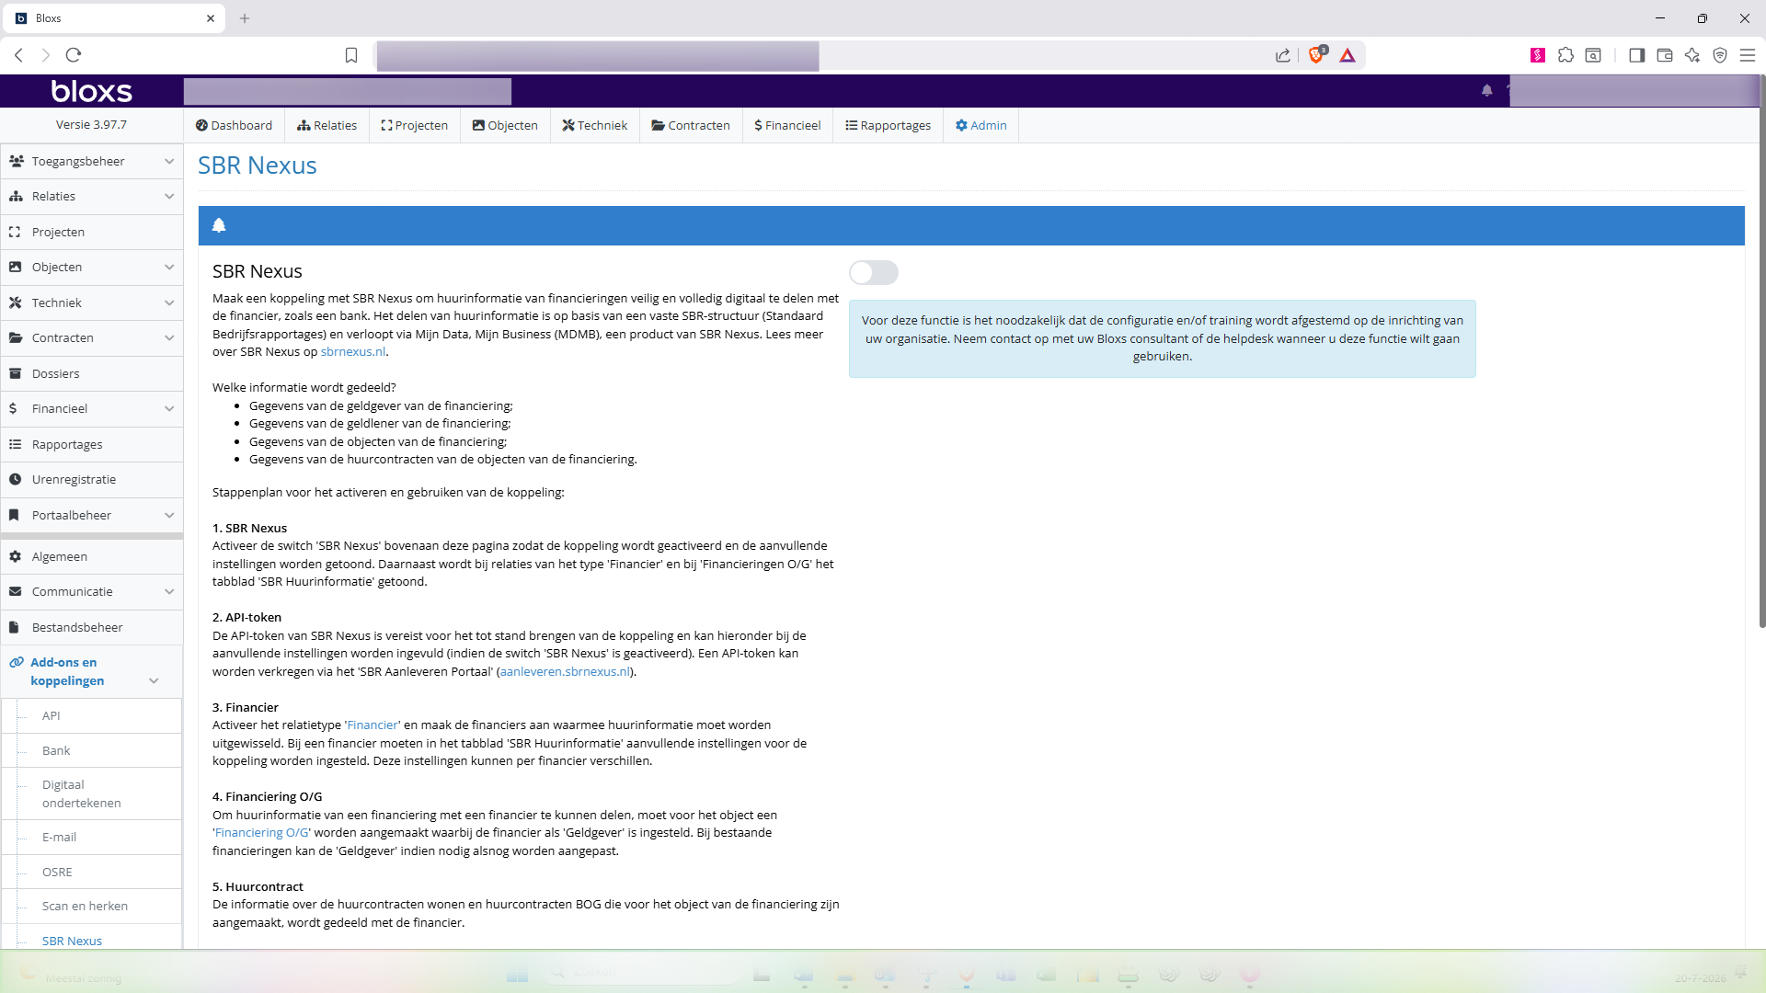
Task: Open a new browser tab with plus button
Action: pyautogui.click(x=245, y=18)
